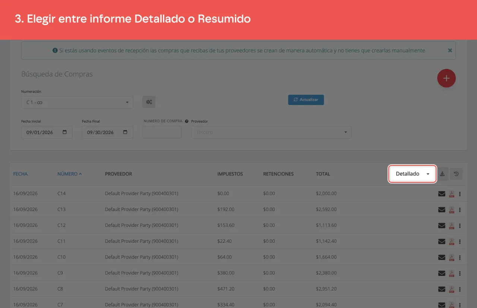
Task: Open the three-dot menu for C9
Action: [460, 273]
